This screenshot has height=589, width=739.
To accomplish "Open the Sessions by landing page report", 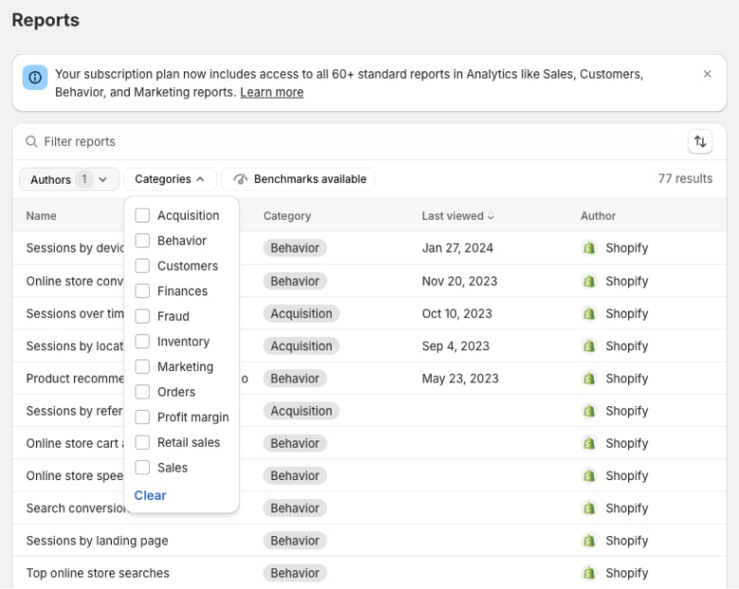I will (97, 541).
